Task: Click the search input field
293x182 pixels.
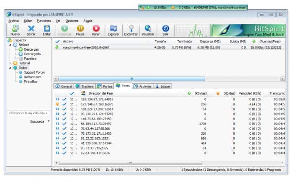Action: click(28, 113)
